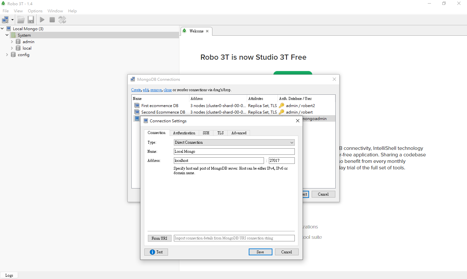Click the connect toolbar icon
This screenshot has width=467, height=279.
[x=5, y=20]
